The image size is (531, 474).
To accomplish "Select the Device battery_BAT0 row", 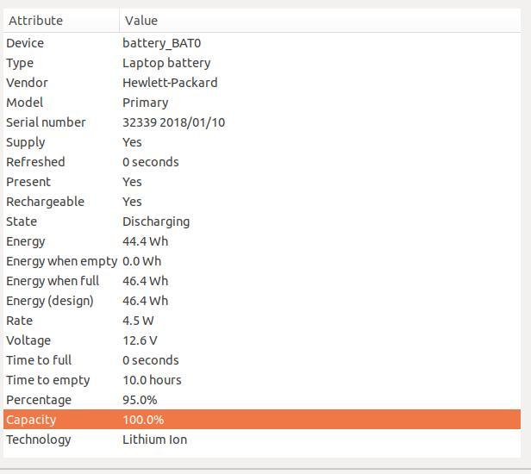I will 262,43.
